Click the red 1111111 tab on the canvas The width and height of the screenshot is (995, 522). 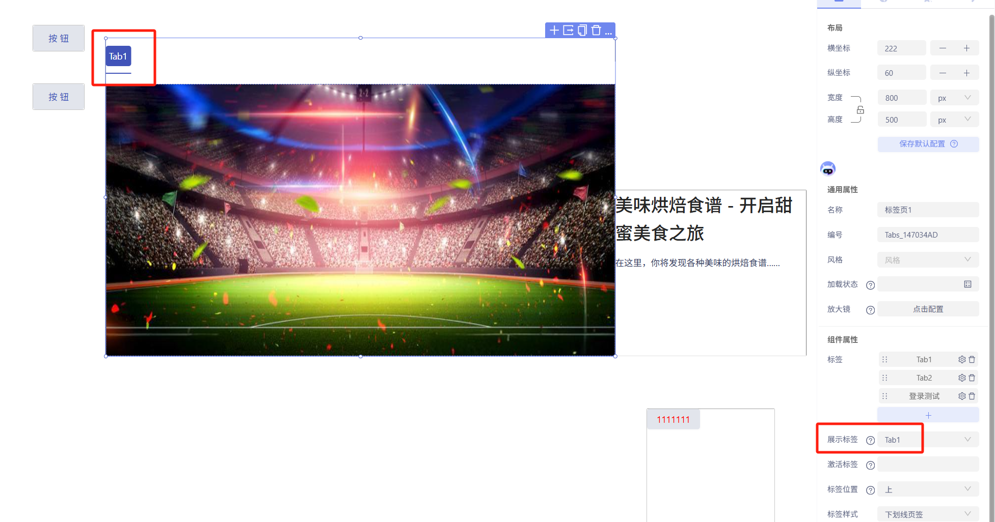tap(673, 419)
